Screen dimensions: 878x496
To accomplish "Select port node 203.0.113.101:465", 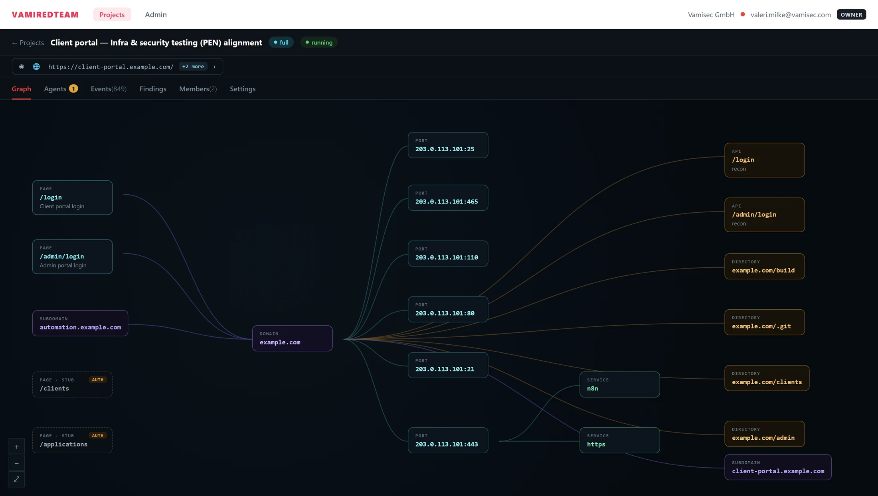I will click(x=448, y=198).
